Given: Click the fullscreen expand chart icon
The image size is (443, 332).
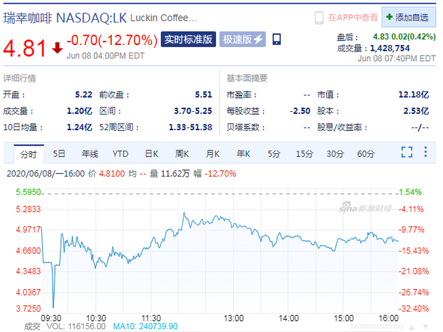Looking at the screenshot, I should coord(407,152).
